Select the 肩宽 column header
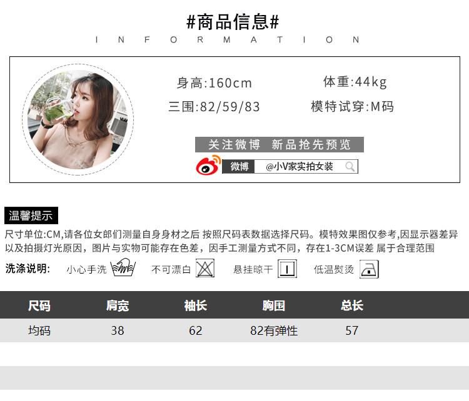Viewport: 469px width, 401px height. (118, 305)
